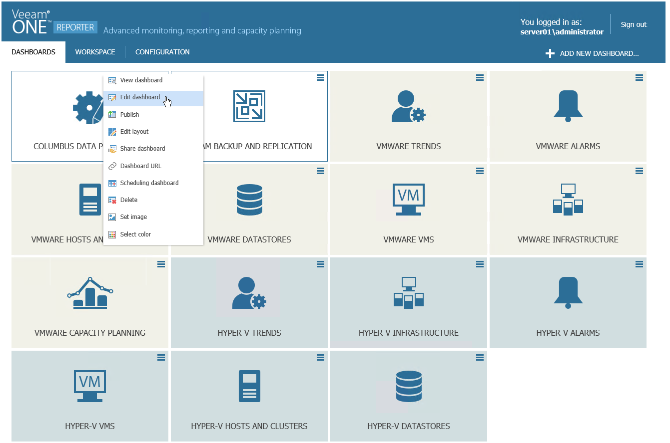Click the Edit layout menu icon
670x443 pixels.
[112, 132]
